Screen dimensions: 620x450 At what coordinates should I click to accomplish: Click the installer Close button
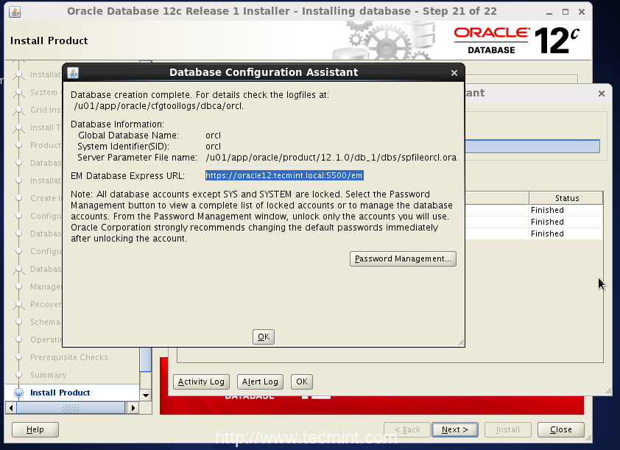(x=560, y=429)
